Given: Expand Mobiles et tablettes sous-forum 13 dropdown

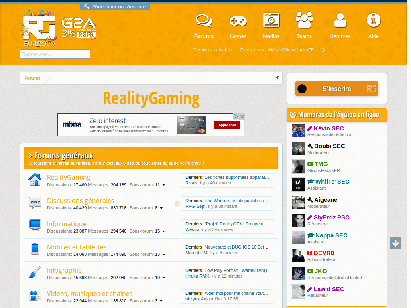Looking at the screenshot, I should pos(164,255).
